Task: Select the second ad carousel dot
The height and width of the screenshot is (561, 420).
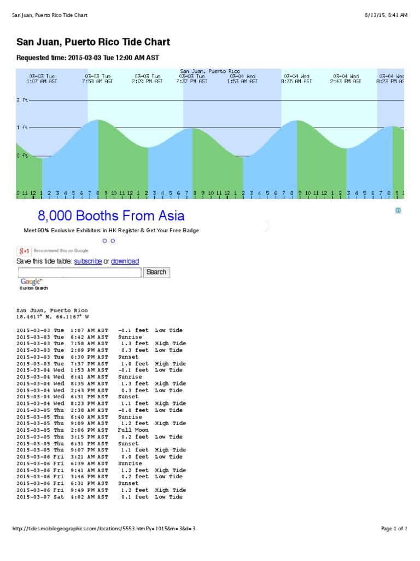Action: point(113,241)
